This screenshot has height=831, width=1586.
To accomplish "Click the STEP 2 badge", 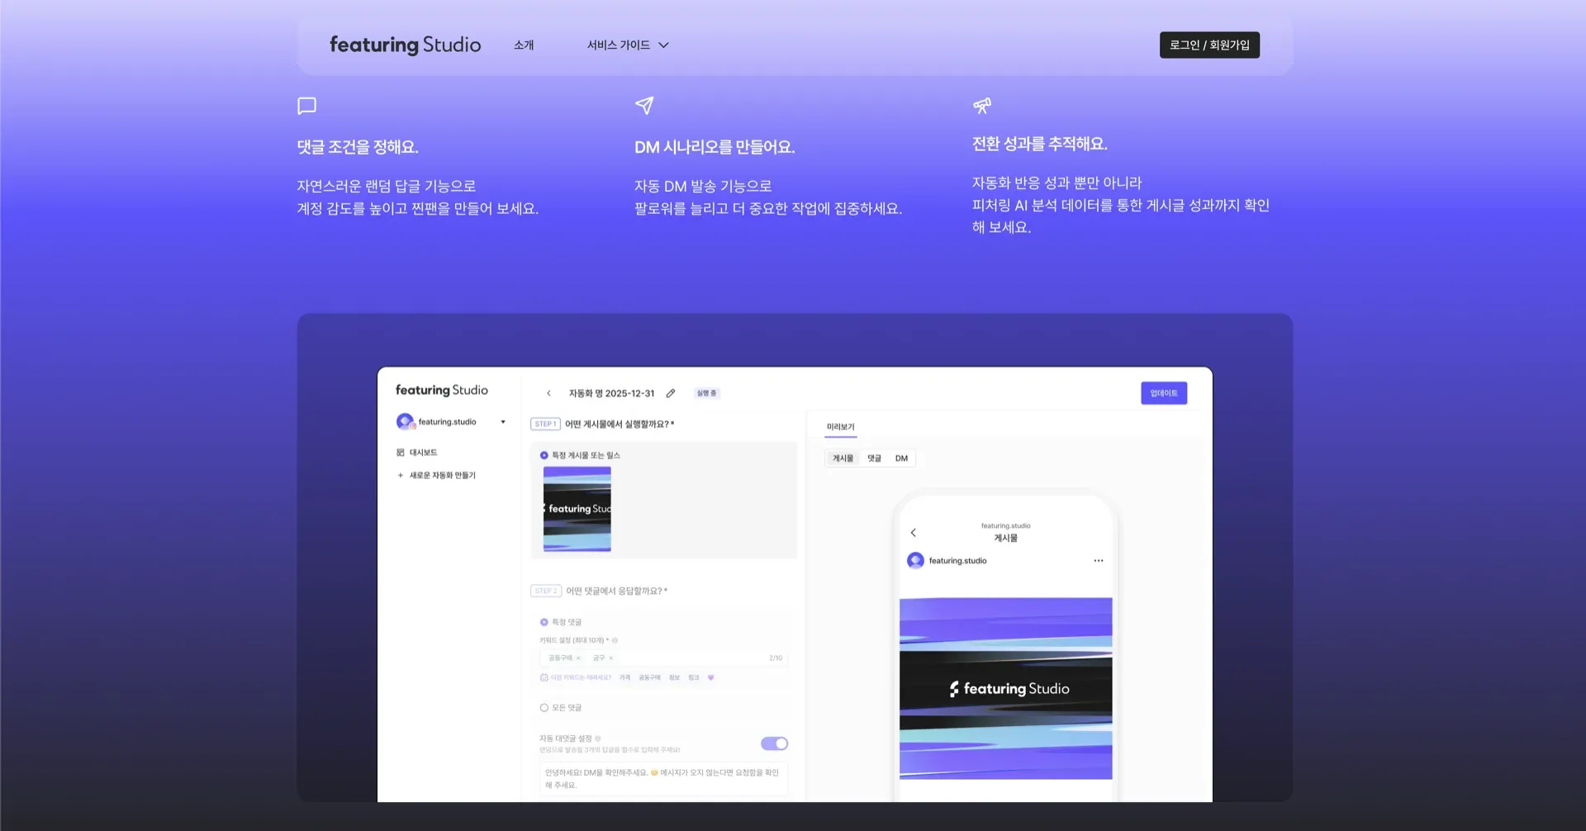I will point(545,591).
